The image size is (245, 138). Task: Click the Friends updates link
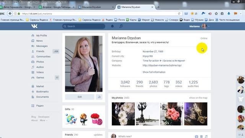click(x=98, y=135)
